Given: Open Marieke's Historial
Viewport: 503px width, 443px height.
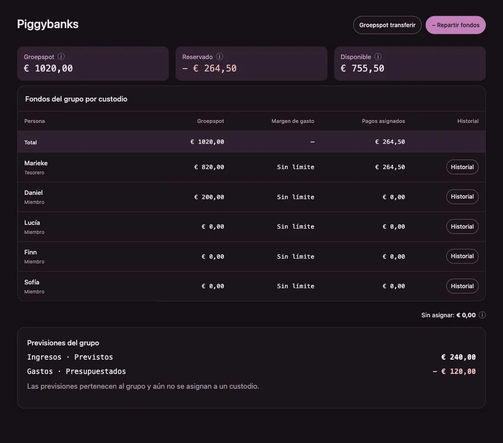Looking at the screenshot, I should 462,167.
